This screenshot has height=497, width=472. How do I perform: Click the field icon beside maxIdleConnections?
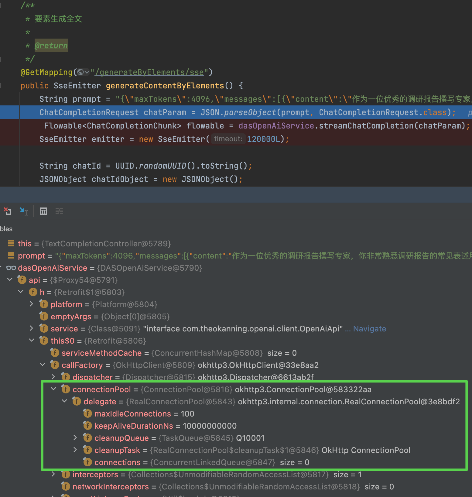(x=87, y=413)
